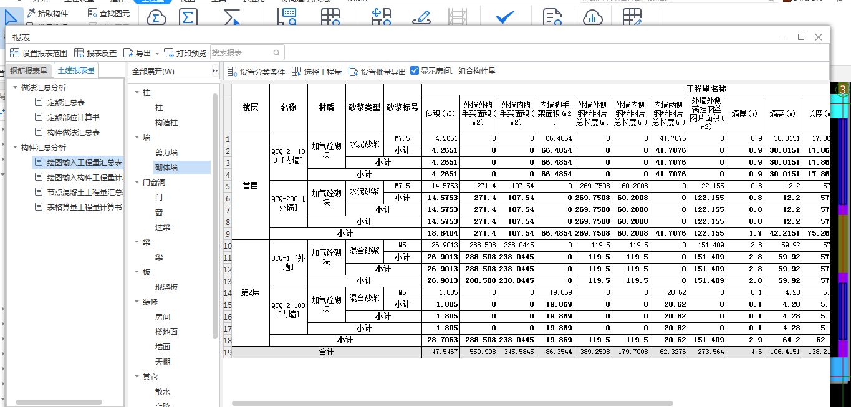Screen dimensions: 851x407
Task: Collapse the 构件汇总分析 tree node
Action: click(x=15, y=147)
